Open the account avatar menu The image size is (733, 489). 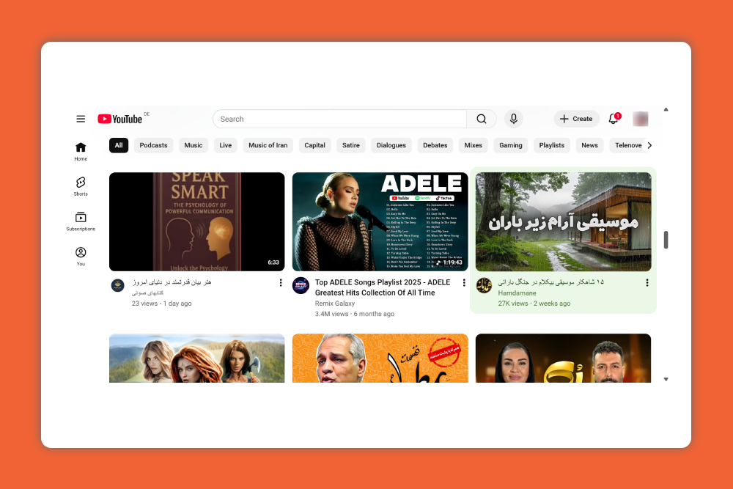pyautogui.click(x=641, y=119)
